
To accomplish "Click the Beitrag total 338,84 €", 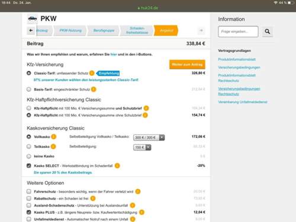I will coord(196,43).
